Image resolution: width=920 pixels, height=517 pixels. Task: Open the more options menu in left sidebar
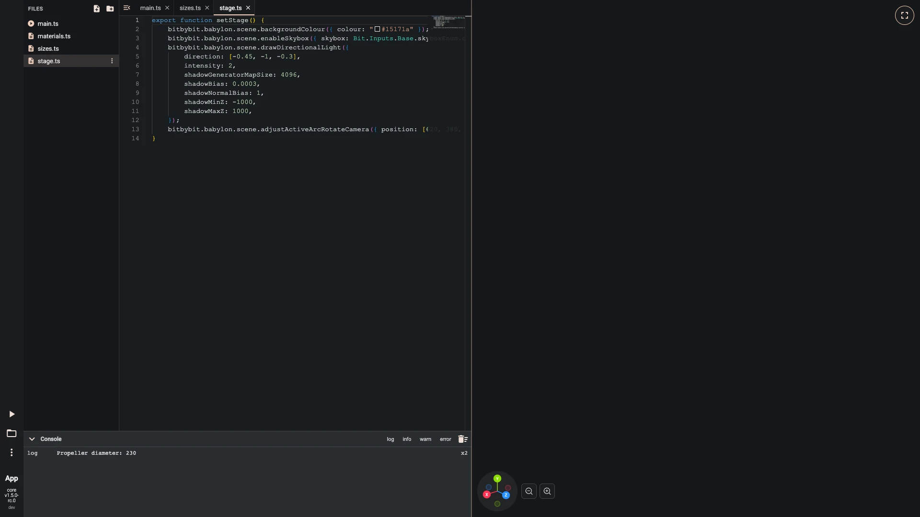click(x=11, y=452)
